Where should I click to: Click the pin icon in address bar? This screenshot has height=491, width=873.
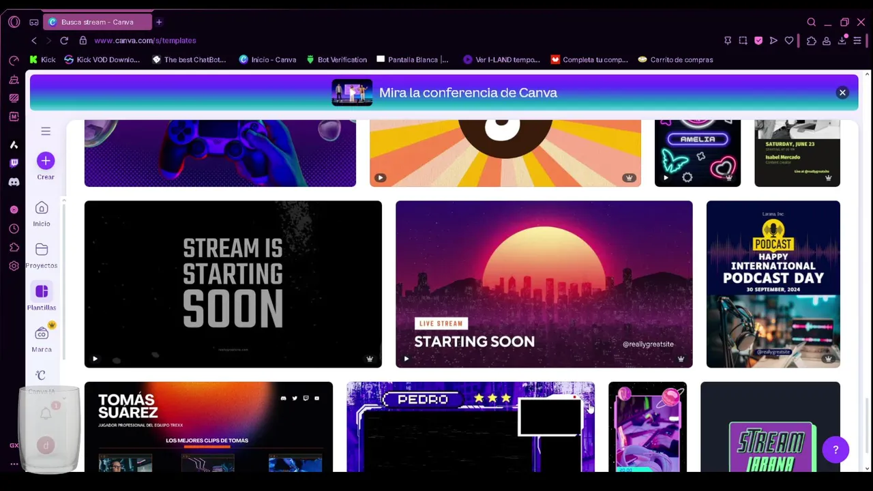[x=728, y=40]
